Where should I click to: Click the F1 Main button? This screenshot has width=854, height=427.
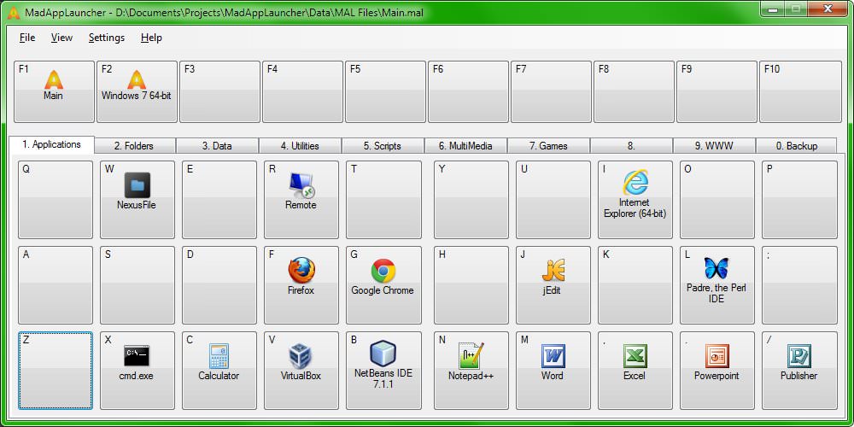[x=54, y=91]
